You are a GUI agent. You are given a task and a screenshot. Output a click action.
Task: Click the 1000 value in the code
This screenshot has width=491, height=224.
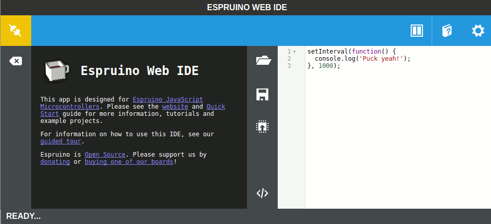[x=326, y=66]
